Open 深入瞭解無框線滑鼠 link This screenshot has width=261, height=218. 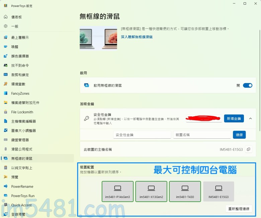(x=137, y=37)
